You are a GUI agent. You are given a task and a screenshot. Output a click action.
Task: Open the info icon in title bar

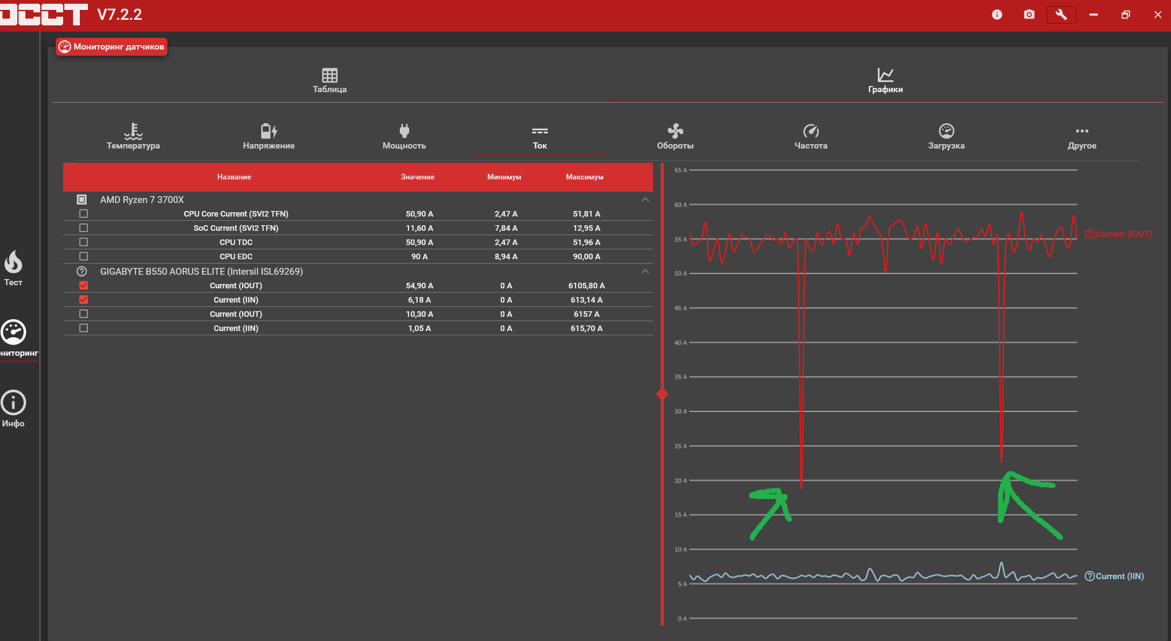click(x=996, y=14)
